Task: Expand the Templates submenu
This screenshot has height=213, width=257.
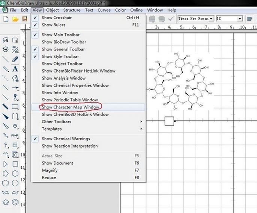Action: point(88,129)
